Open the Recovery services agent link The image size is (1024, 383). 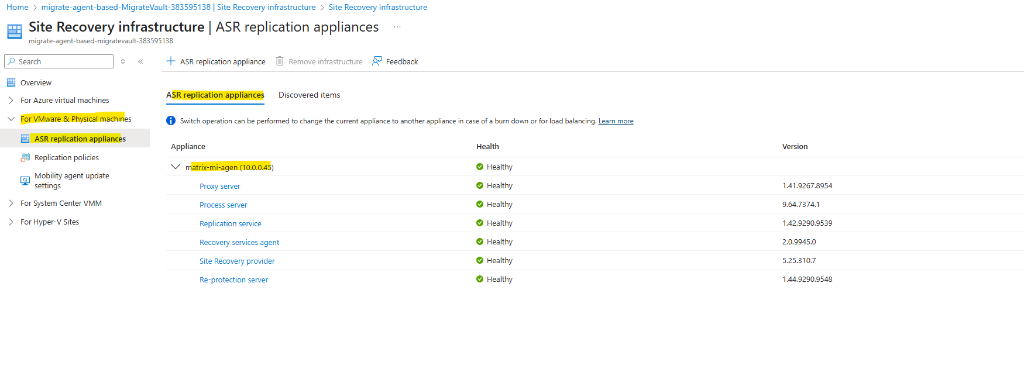pyautogui.click(x=239, y=242)
